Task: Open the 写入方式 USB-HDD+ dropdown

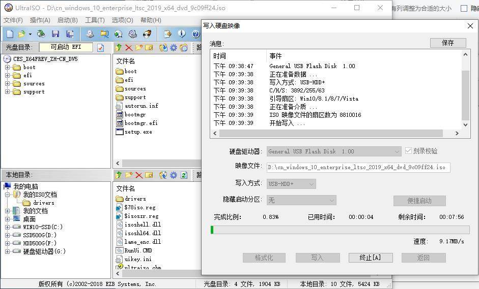Action: click(x=291, y=184)
